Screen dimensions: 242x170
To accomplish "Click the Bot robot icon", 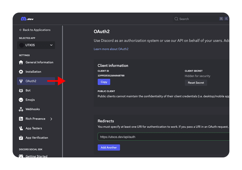I will (x=21, y=90).
